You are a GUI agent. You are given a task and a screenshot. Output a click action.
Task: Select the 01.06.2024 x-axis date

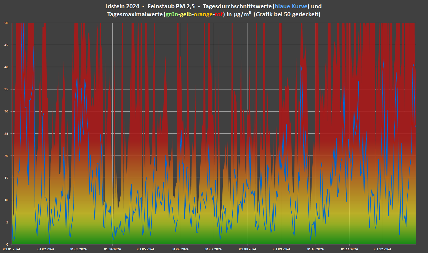tap(180, 249)
